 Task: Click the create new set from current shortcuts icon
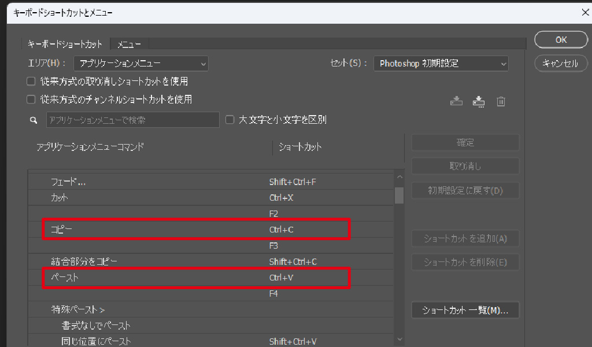click(x=479, y=101)
